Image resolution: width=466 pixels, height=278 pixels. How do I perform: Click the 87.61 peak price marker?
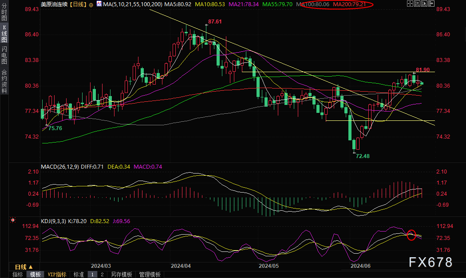click(x=214, y=22)
